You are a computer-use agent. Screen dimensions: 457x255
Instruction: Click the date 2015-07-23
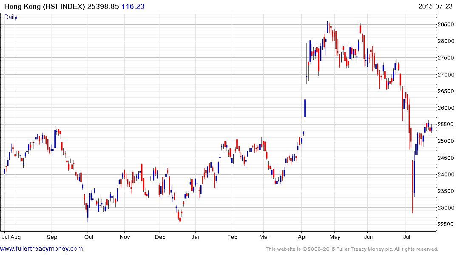click(x=435, y=6)
